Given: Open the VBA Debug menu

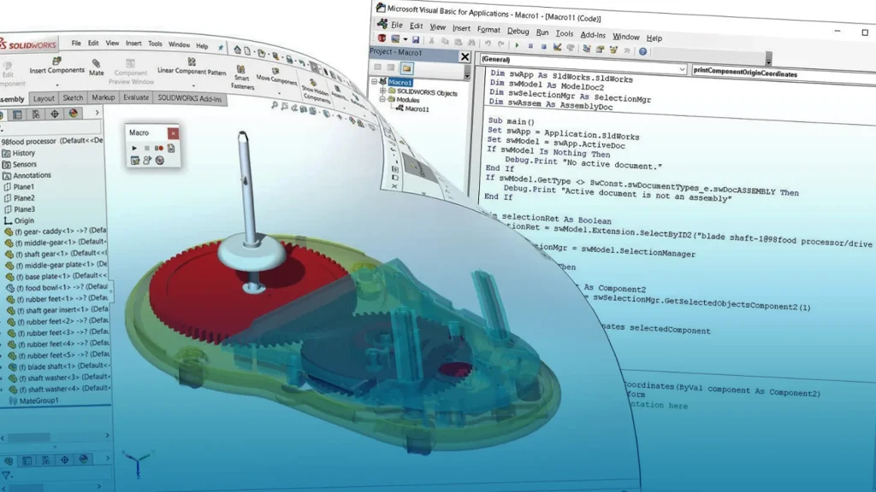Looking at the screenshot, I should pyautogui.click(x=518, y=32).
